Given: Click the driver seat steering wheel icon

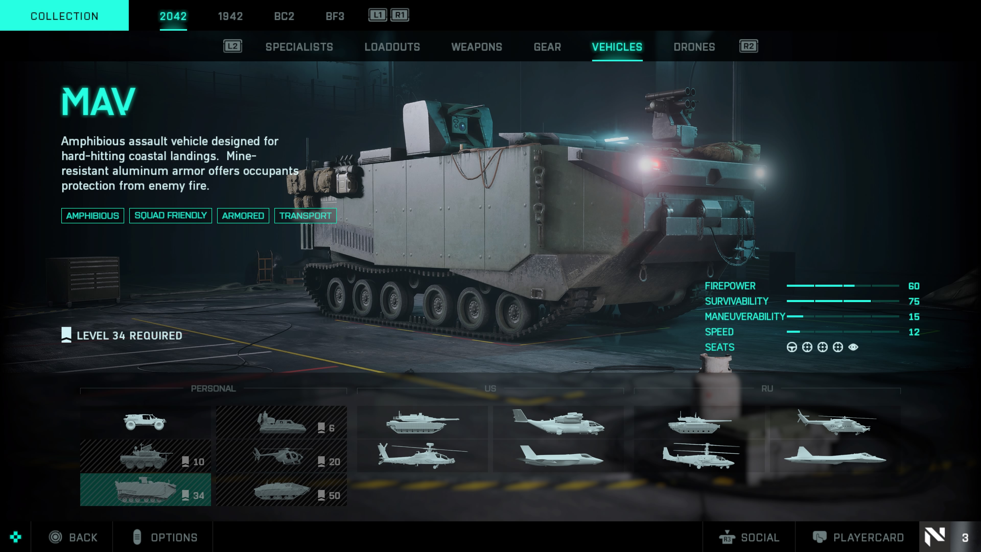Looking at the screenshot, I should point(792,347).
